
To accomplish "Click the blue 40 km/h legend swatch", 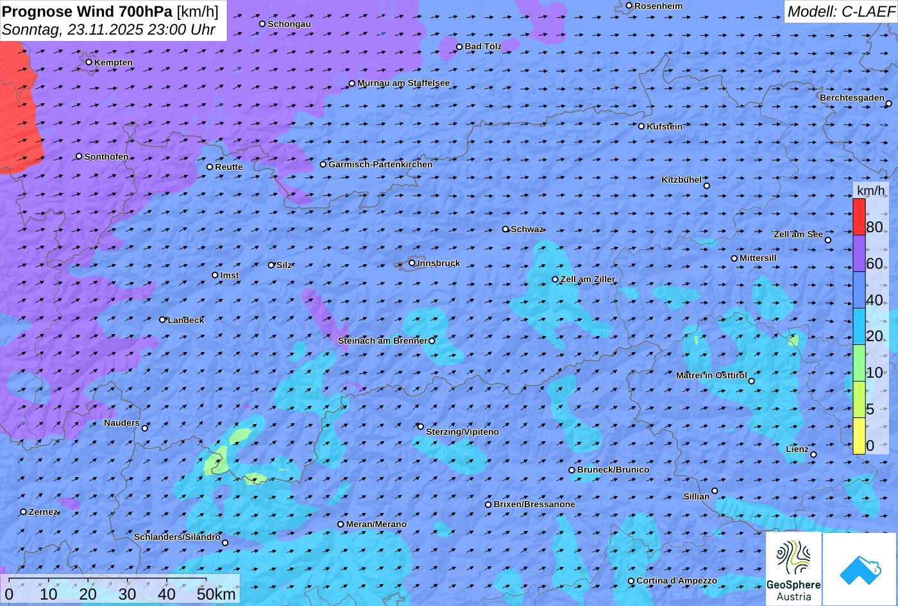I will pos(859,290).
